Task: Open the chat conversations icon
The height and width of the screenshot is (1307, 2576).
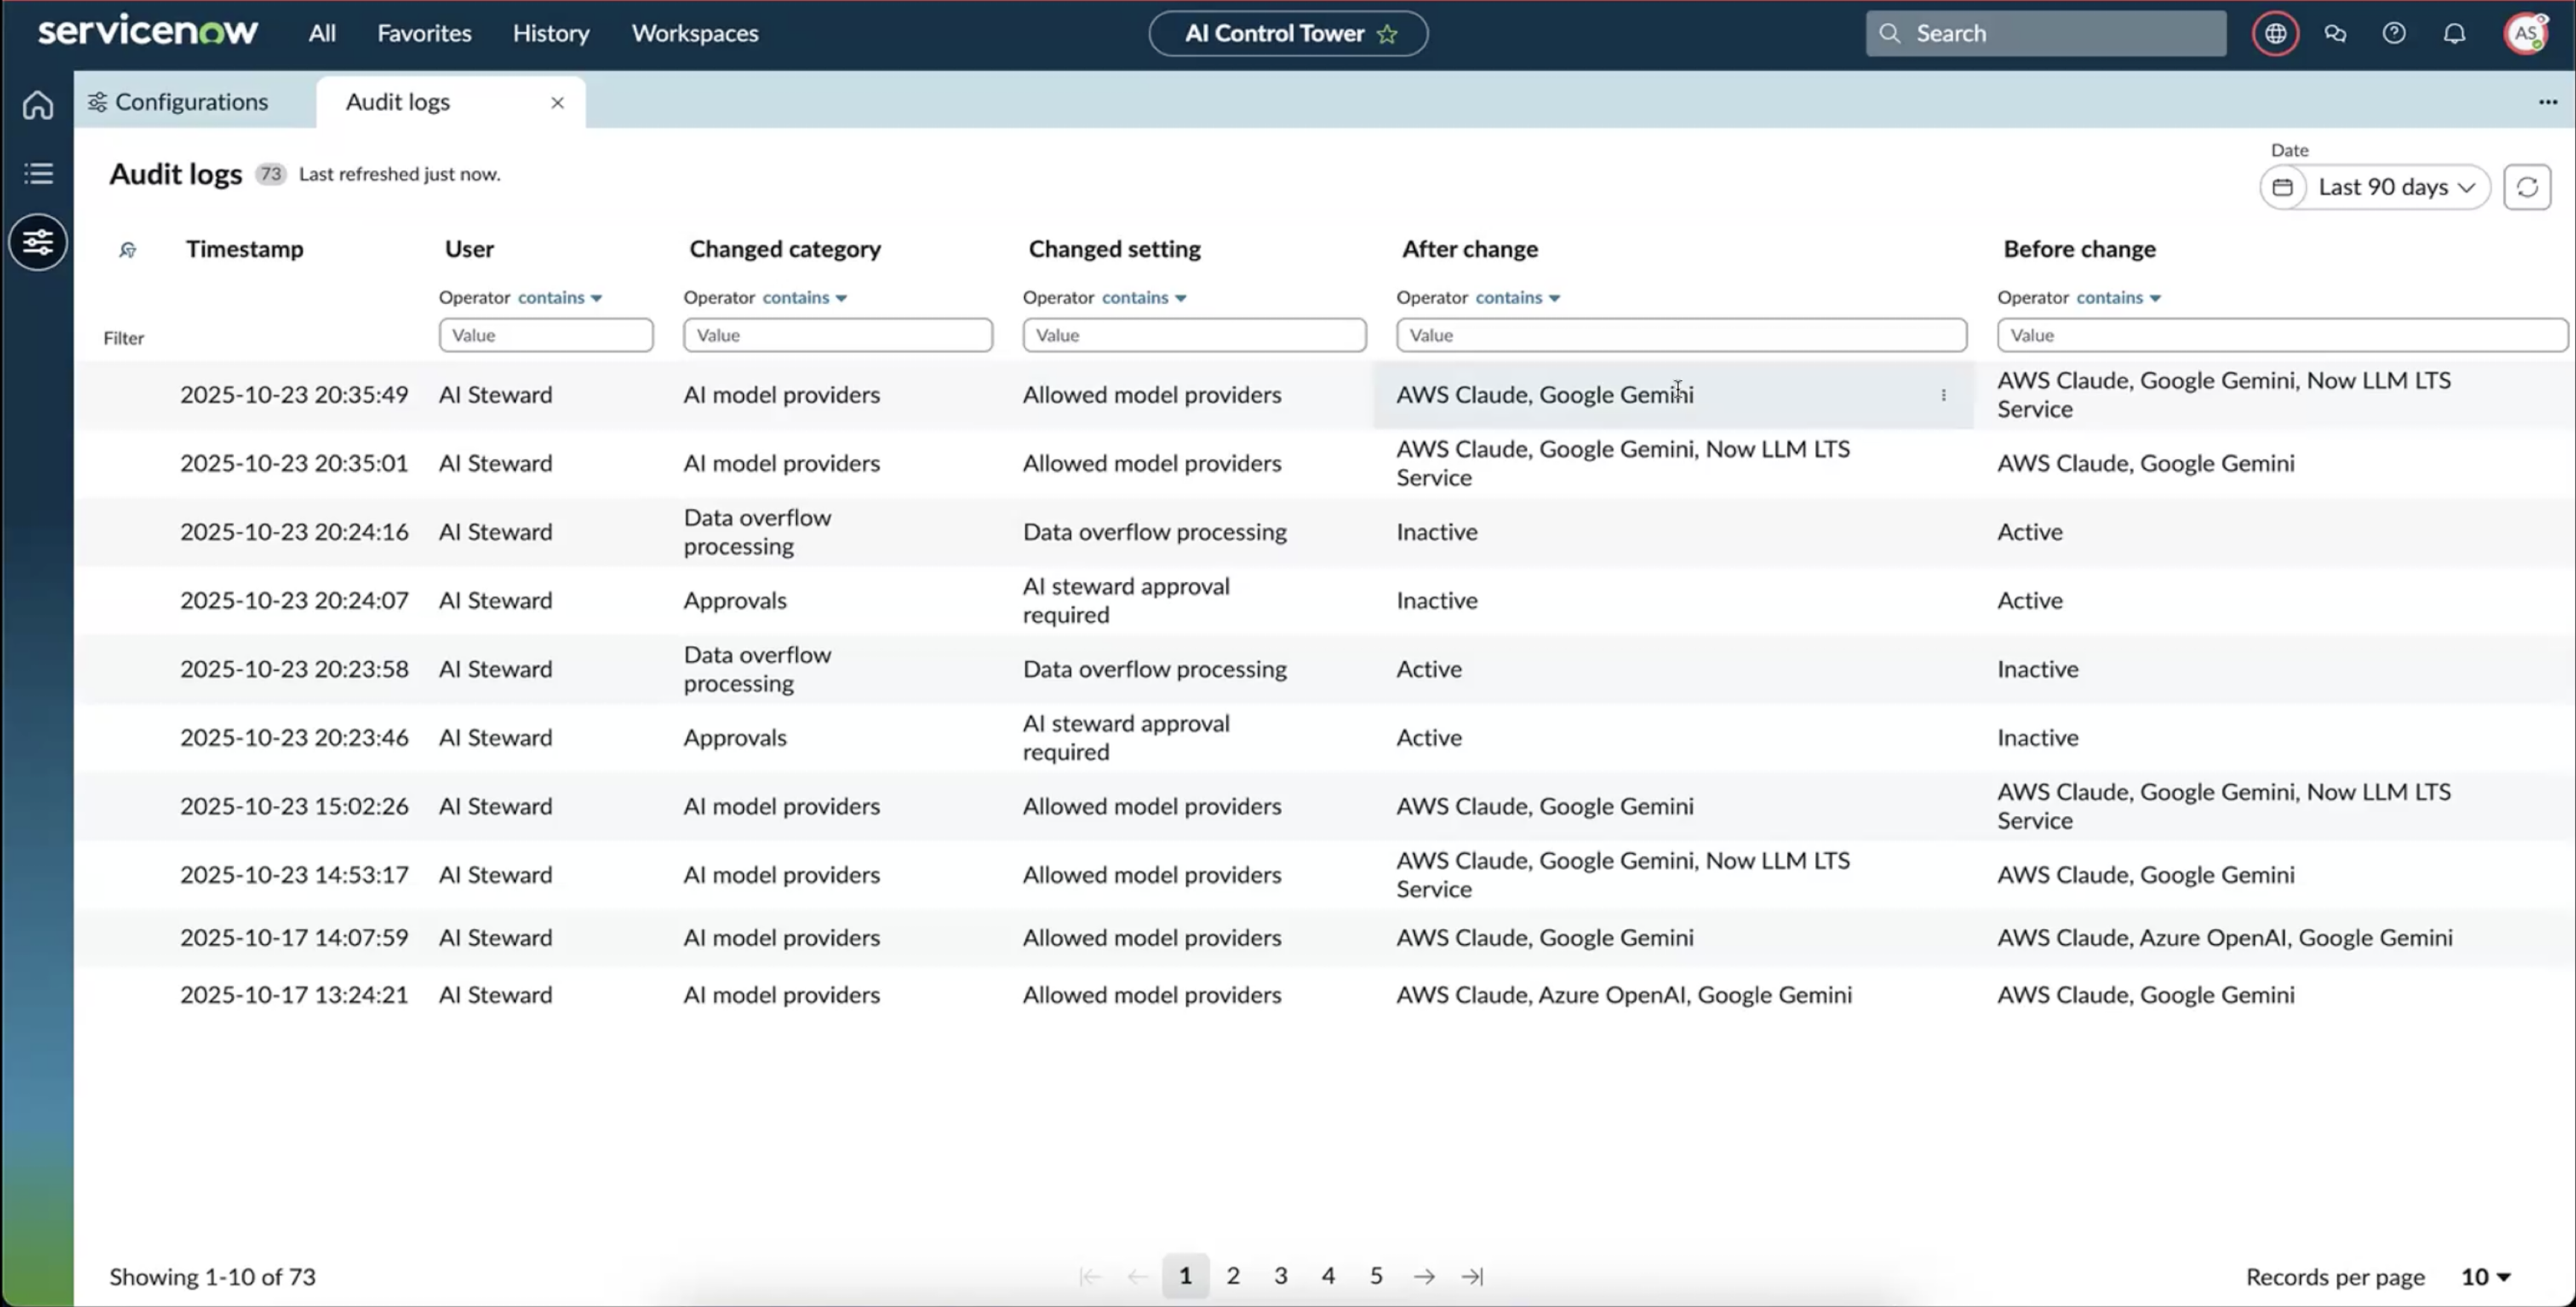Action: (2335, 34)
